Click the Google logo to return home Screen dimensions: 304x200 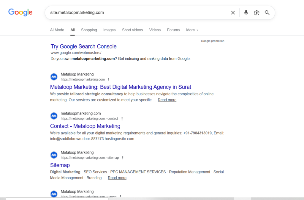click(20, 12)
